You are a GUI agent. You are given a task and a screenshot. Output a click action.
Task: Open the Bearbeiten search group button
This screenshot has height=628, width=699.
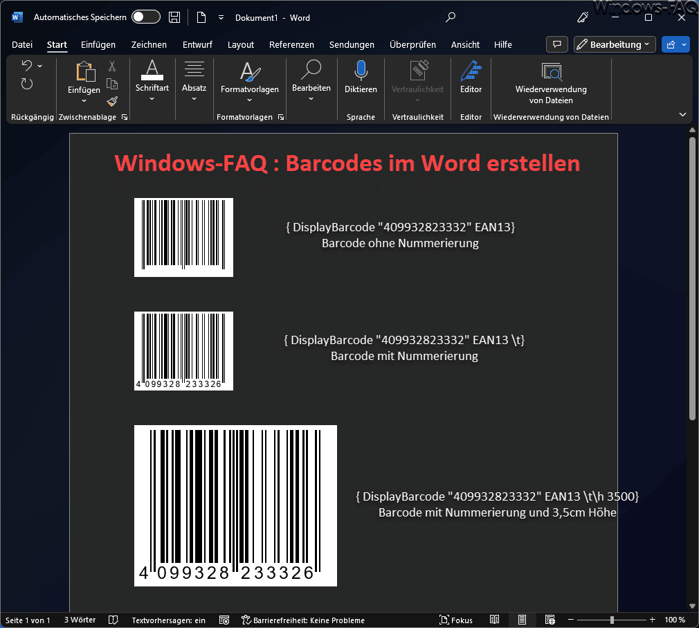click(x=311, y=80)
